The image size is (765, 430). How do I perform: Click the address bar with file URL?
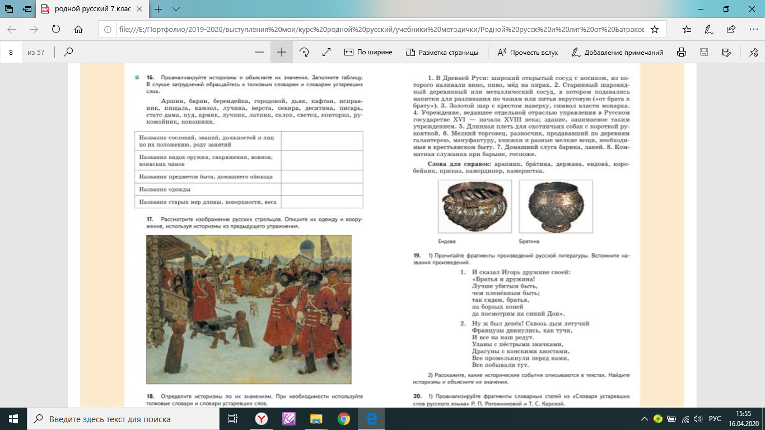tap(381, 29)
